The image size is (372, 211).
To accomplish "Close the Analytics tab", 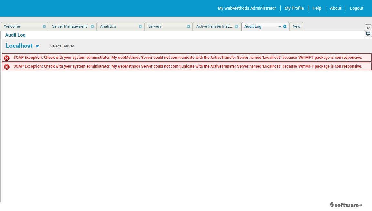I will point(140,26).
